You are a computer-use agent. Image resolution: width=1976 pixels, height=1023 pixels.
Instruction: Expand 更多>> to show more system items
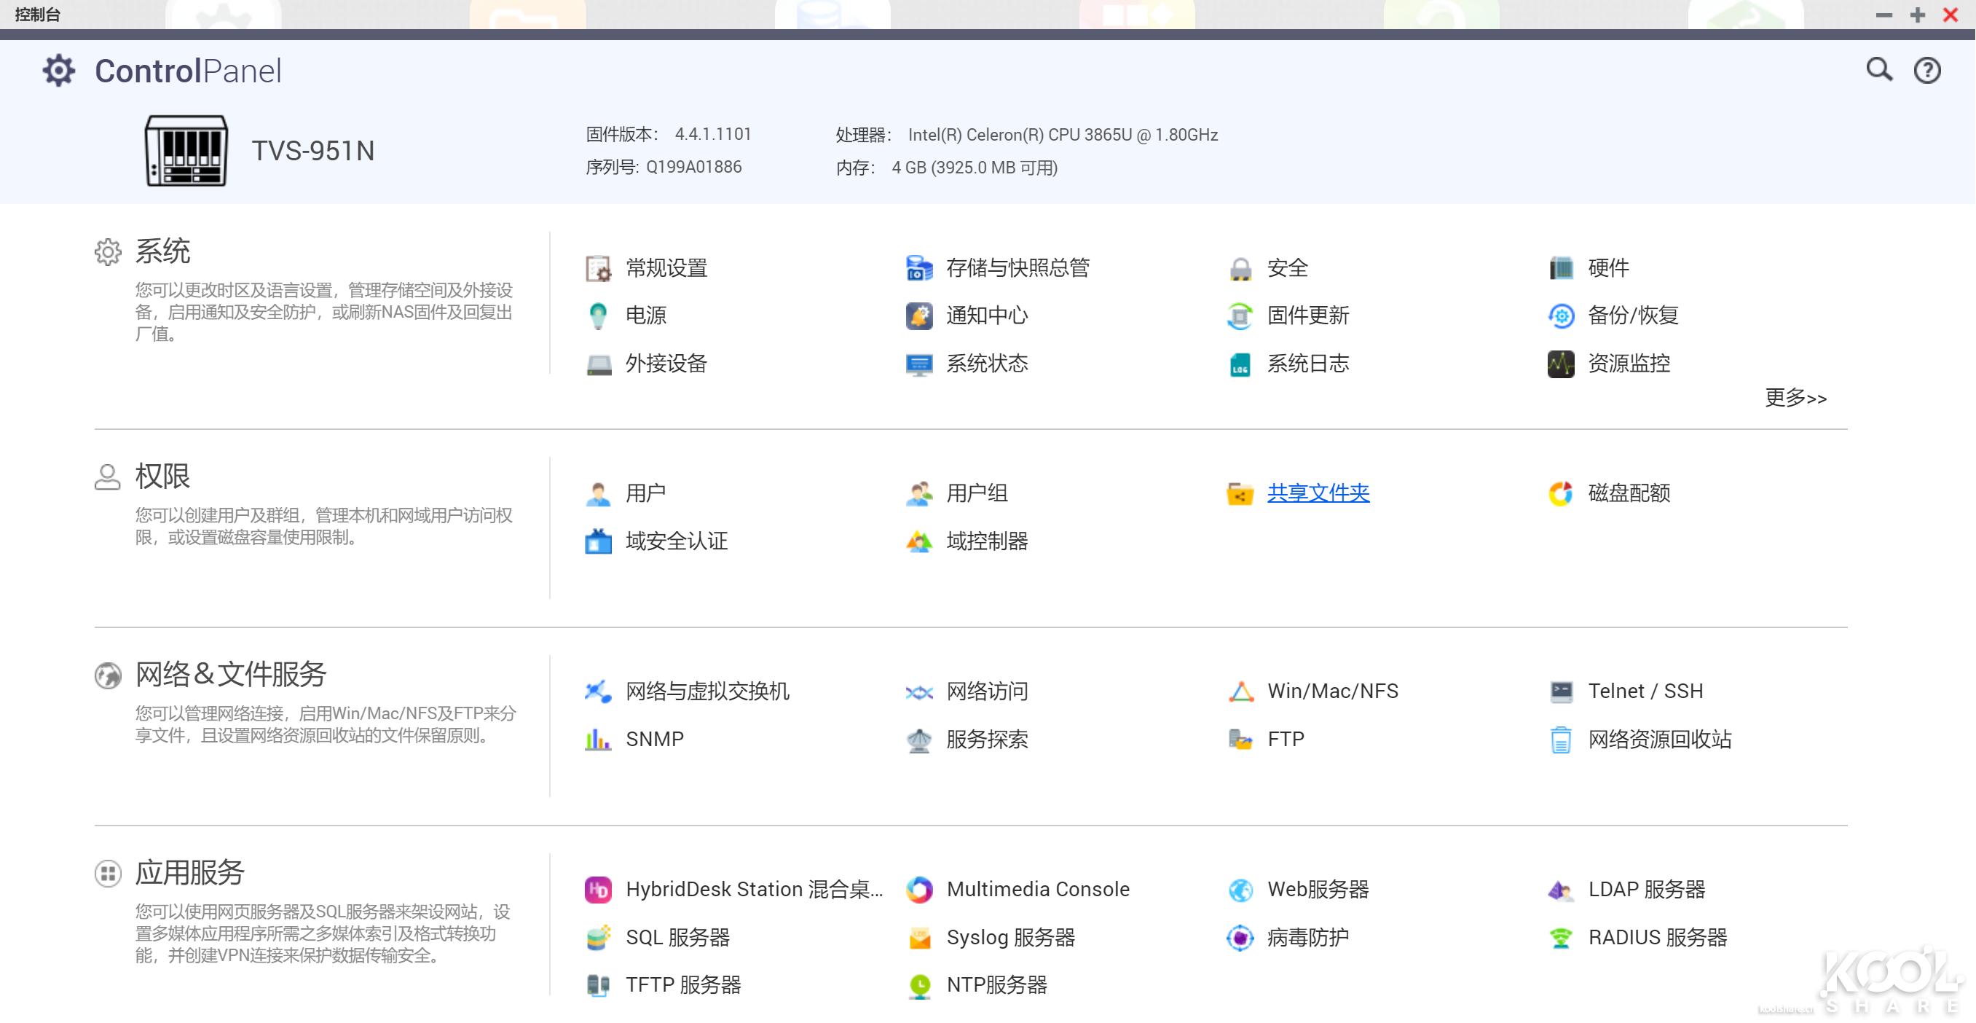pos(1795,398)
